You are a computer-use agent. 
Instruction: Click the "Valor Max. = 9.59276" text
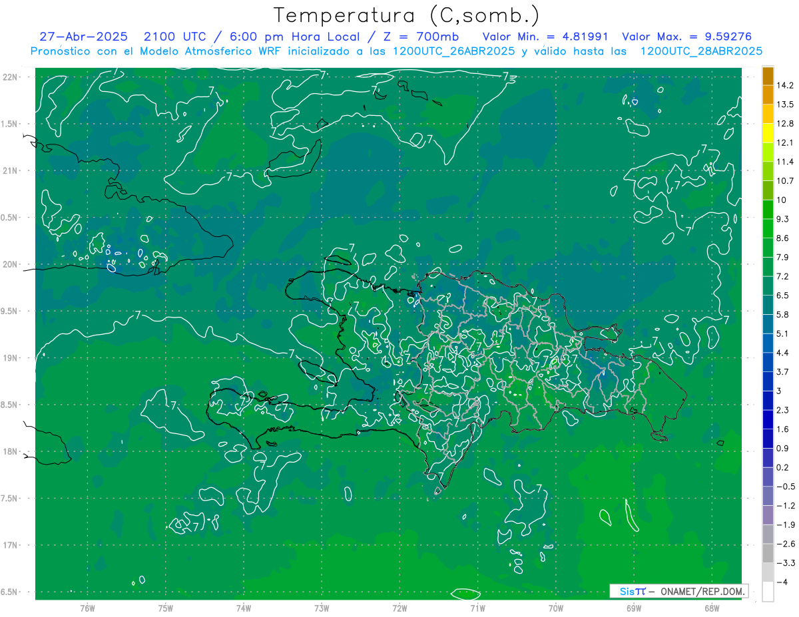pyautogui.click(x=688, y=37)
